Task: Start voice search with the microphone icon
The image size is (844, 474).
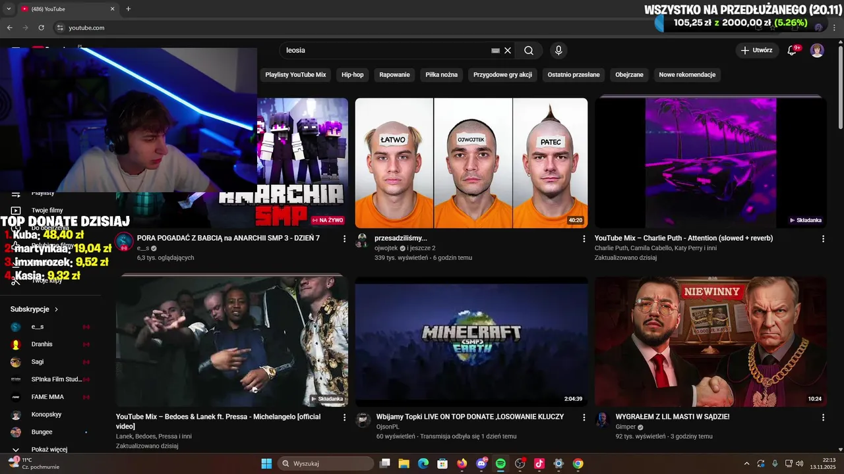Action: (558, 50)
